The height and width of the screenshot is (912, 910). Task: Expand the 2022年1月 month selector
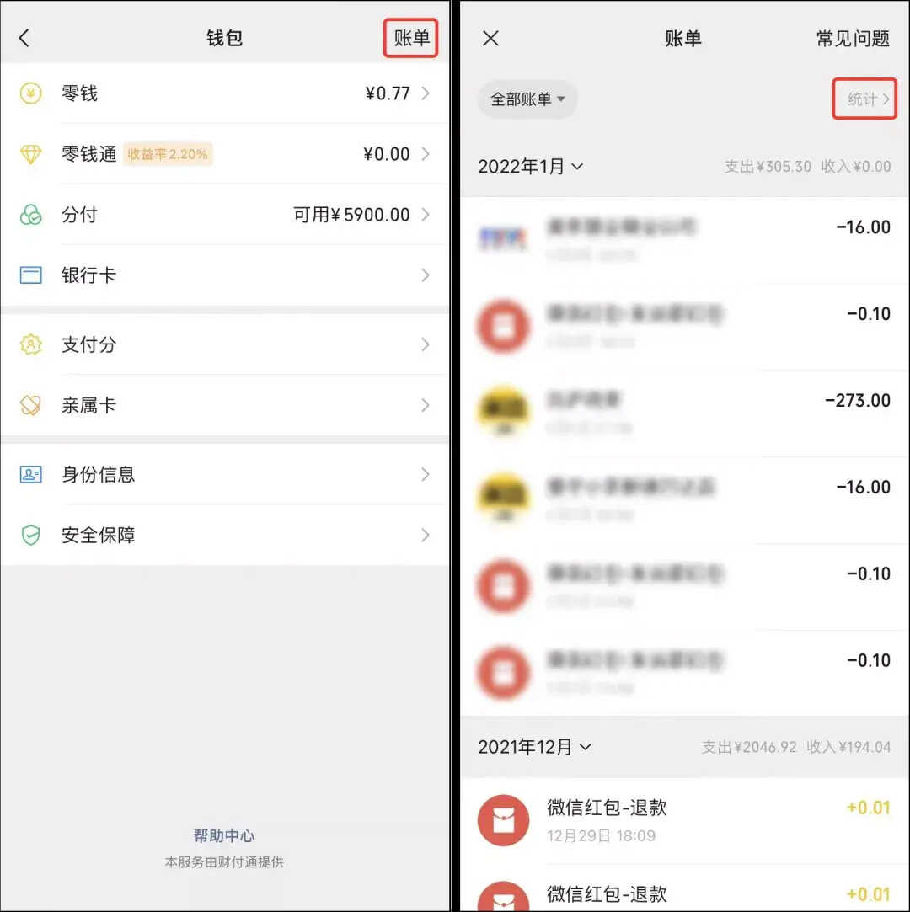530,167
